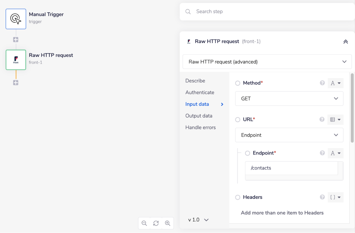Zoom in the workflow canvas

(168, 223)
